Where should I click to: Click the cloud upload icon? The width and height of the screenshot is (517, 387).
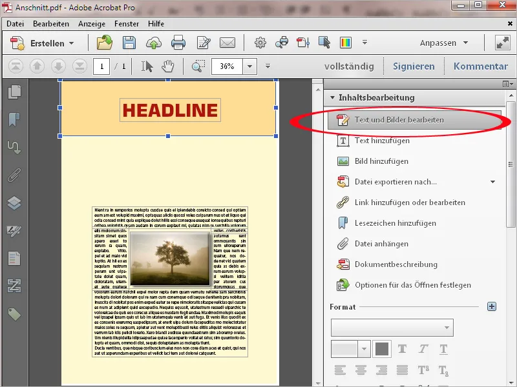coord(154,43)
